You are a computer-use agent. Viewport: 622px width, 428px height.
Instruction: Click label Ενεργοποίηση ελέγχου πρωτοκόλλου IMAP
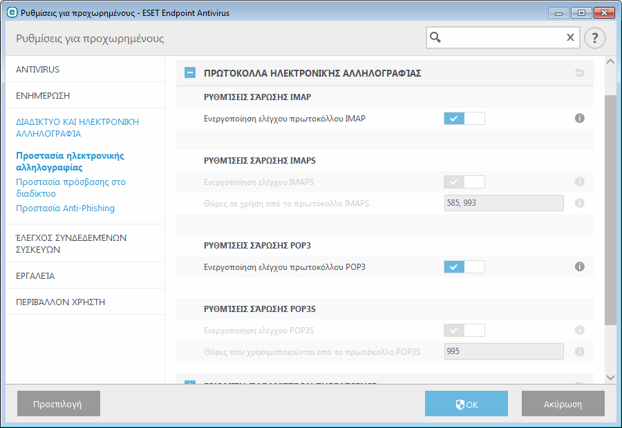[x=285, y=119]
